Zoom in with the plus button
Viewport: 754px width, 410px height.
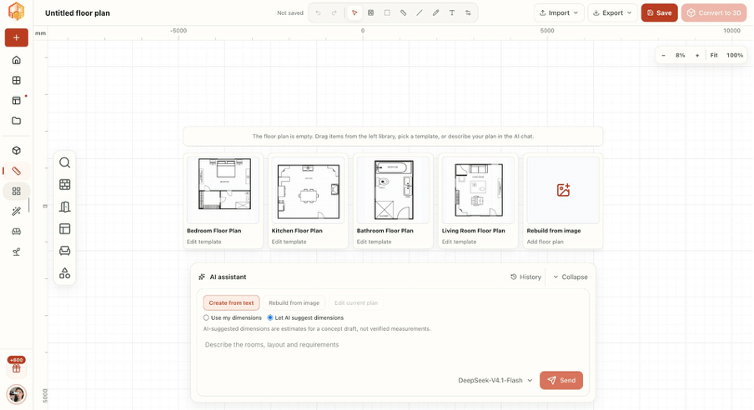697,55
